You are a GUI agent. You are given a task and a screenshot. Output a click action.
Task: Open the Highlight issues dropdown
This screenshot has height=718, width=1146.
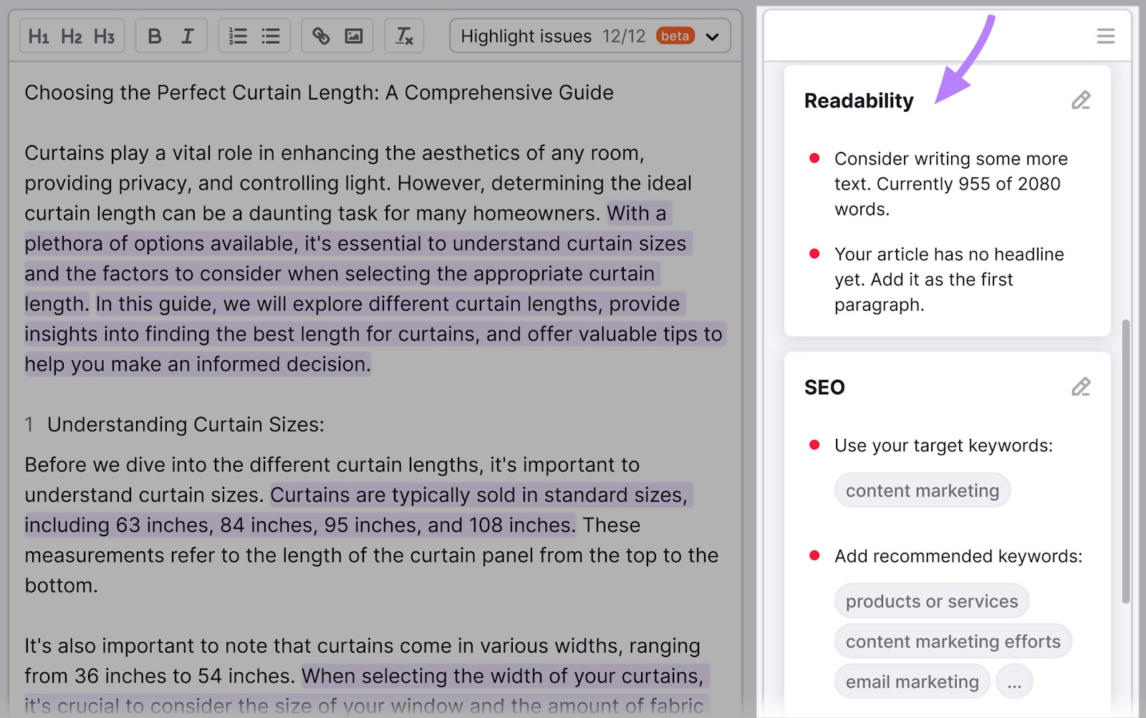pyautogui.click(x=589, y=37)
